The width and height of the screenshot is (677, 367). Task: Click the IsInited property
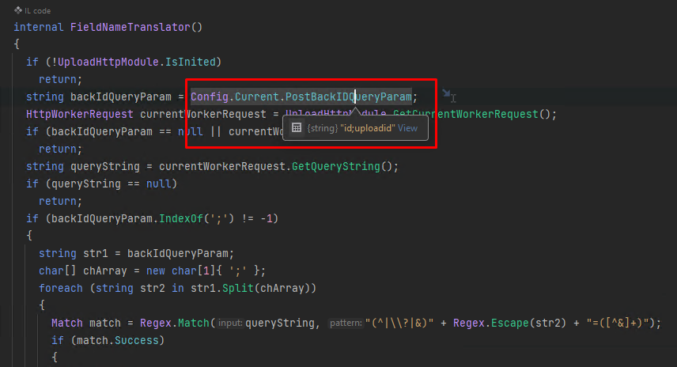pyautogui.click(x=191, y=62)
